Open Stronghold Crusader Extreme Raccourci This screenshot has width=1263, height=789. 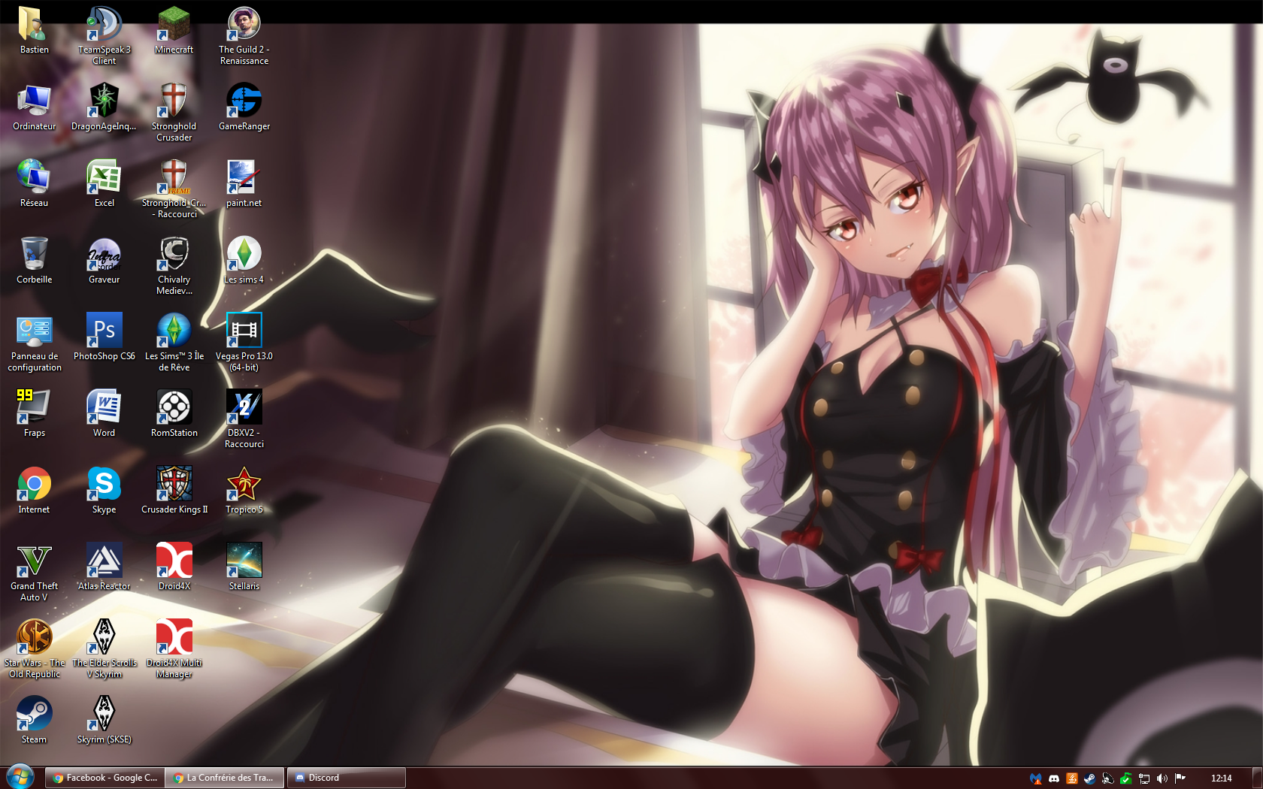174,189
